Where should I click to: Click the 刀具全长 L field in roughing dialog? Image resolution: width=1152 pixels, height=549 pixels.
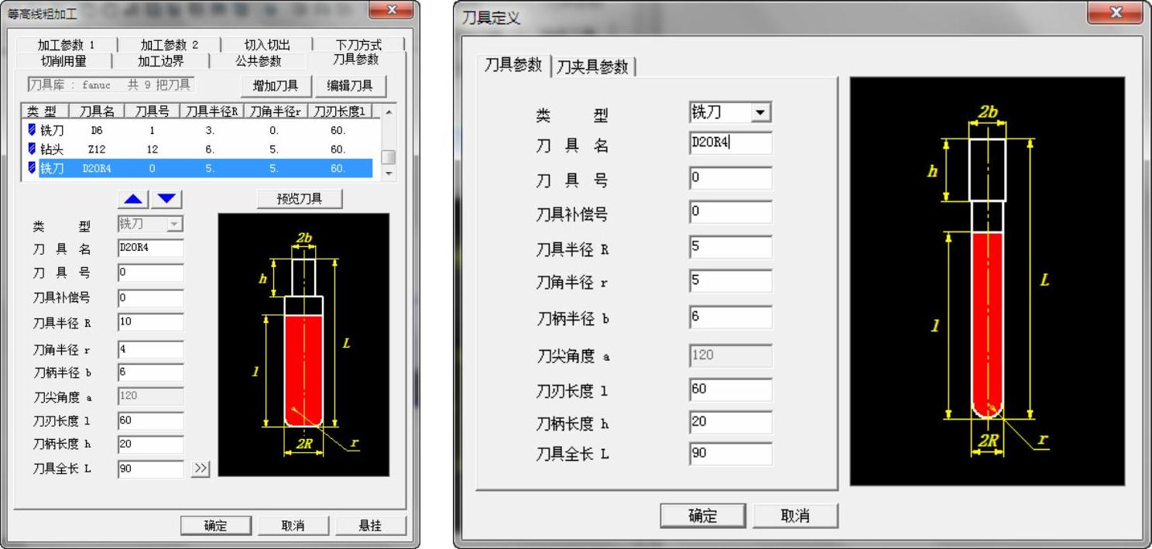pos(150,468)
